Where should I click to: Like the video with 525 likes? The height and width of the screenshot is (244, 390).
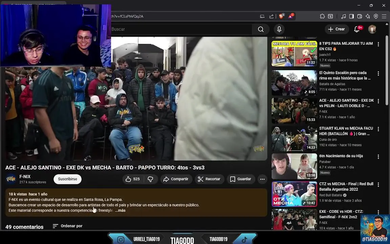(x=133, y=179)
